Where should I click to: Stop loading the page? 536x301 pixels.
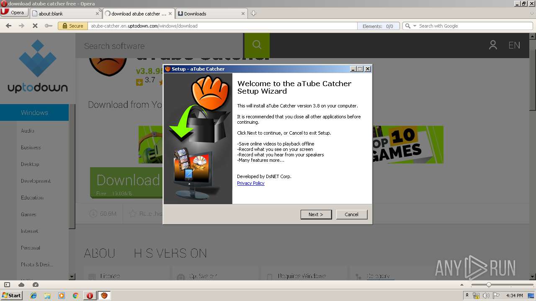[x=35, y=26]
